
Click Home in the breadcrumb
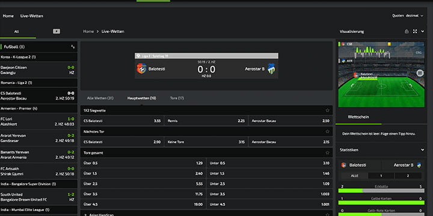[x=88, y=31]
